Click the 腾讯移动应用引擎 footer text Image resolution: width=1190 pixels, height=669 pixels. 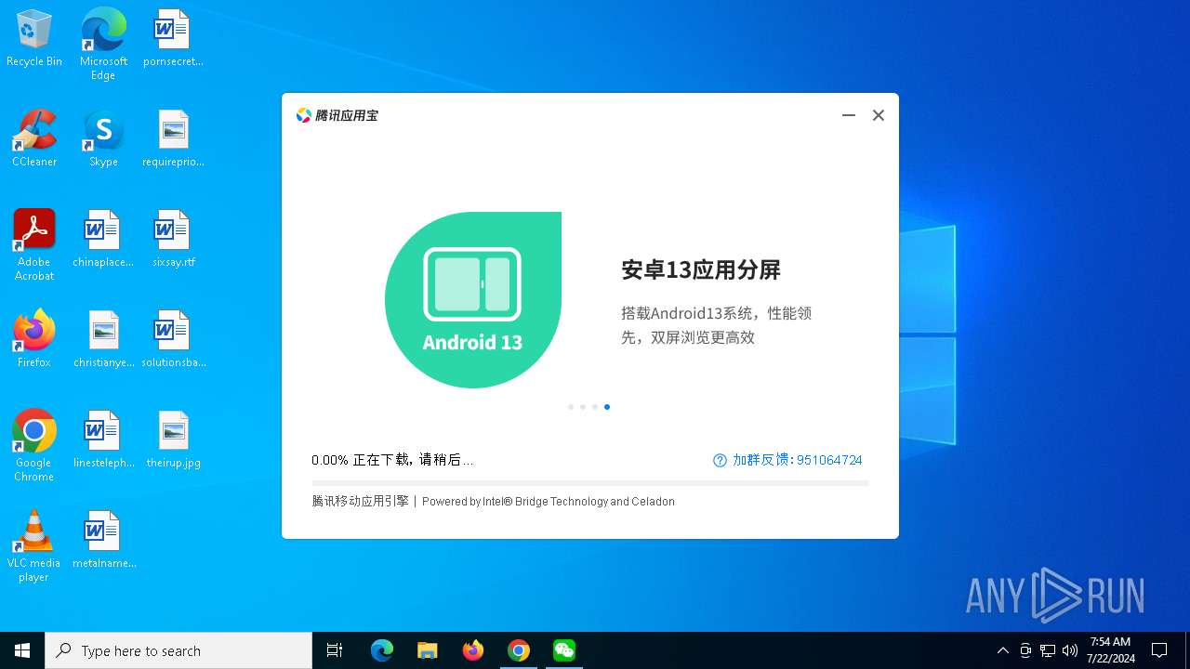pyautogui.click(x=360, y=502)
